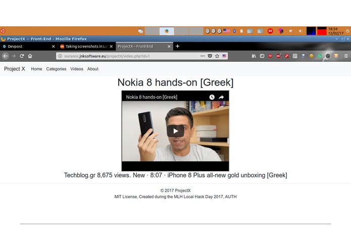
Task: Open the Categories nav link
Action: [x=56, y=69]
